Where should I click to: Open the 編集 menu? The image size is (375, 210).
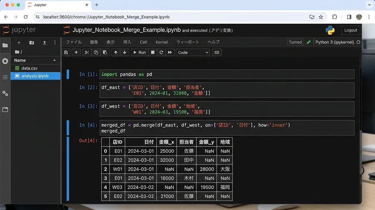click(x=94, y=42)
